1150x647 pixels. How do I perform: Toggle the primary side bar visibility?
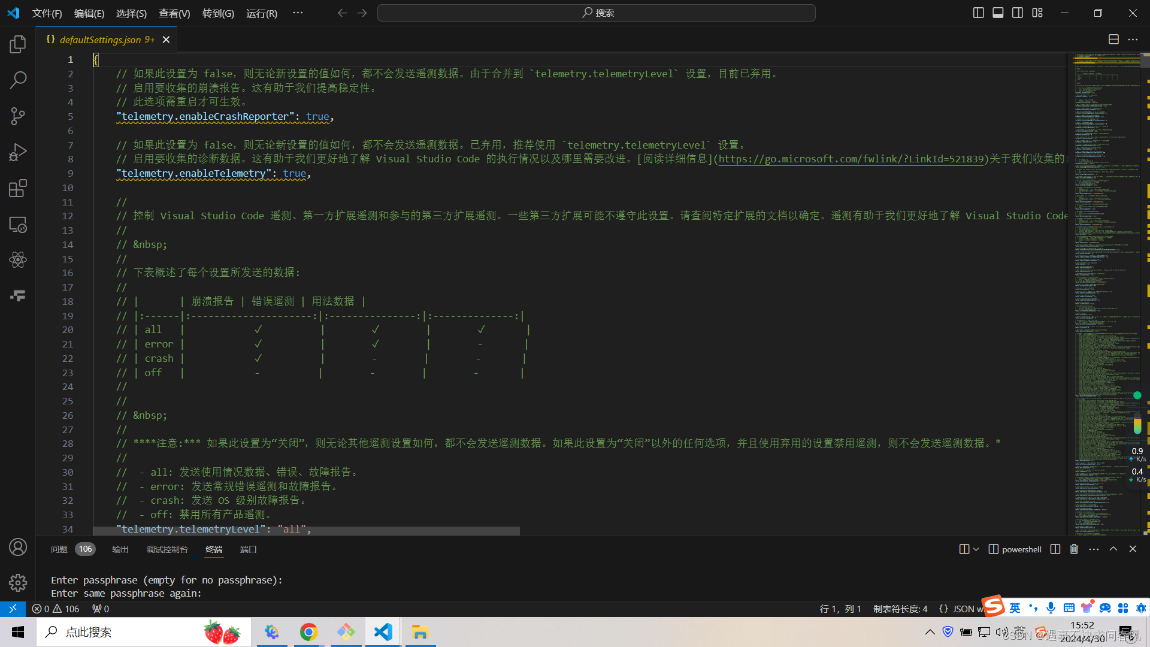pyautogui.click(x=978, y=13)
